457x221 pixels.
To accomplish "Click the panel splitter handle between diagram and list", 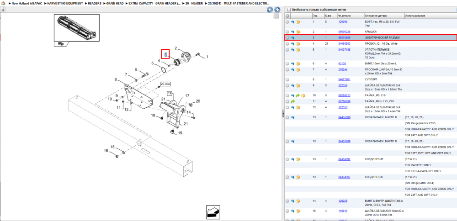I will point(283,114).
